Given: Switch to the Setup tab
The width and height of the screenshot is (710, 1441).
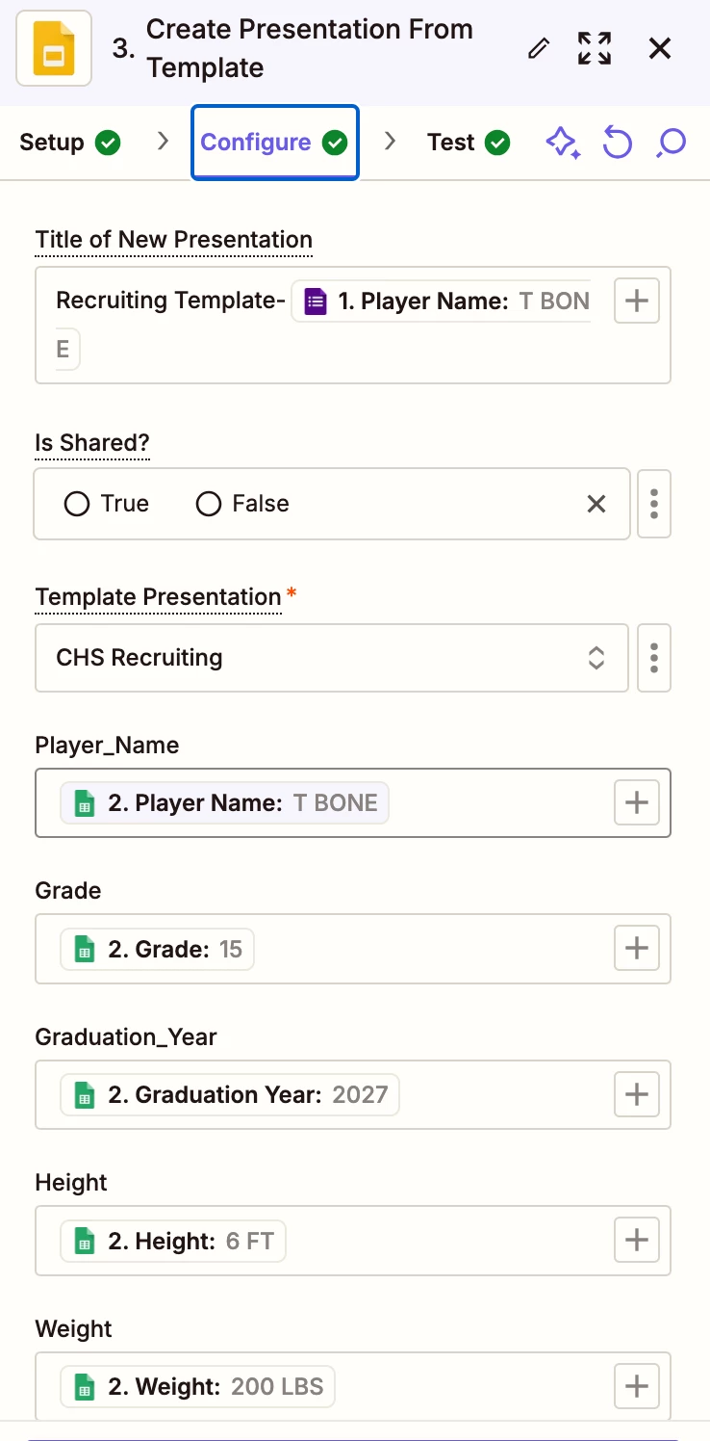Looking at the screenshot, I should [69, 143].
